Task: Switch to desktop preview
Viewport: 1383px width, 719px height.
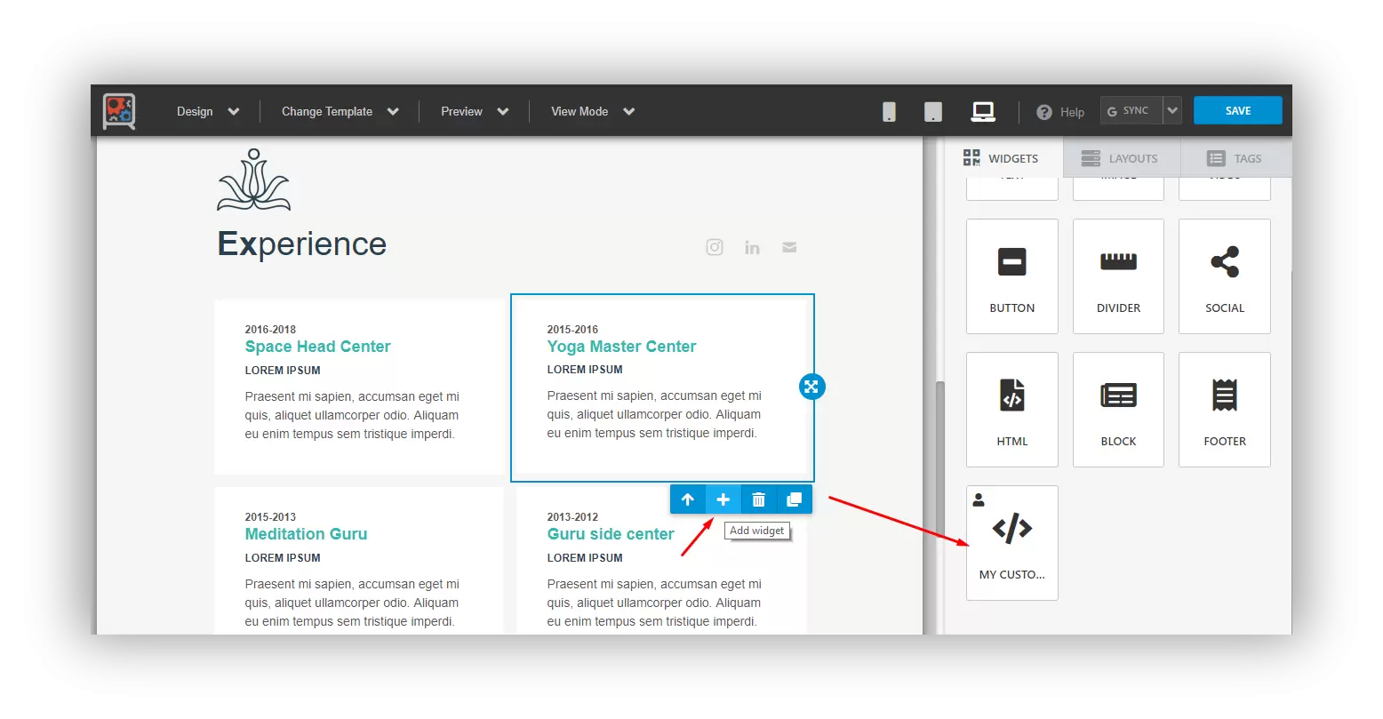Action: [x=982, y=112]
